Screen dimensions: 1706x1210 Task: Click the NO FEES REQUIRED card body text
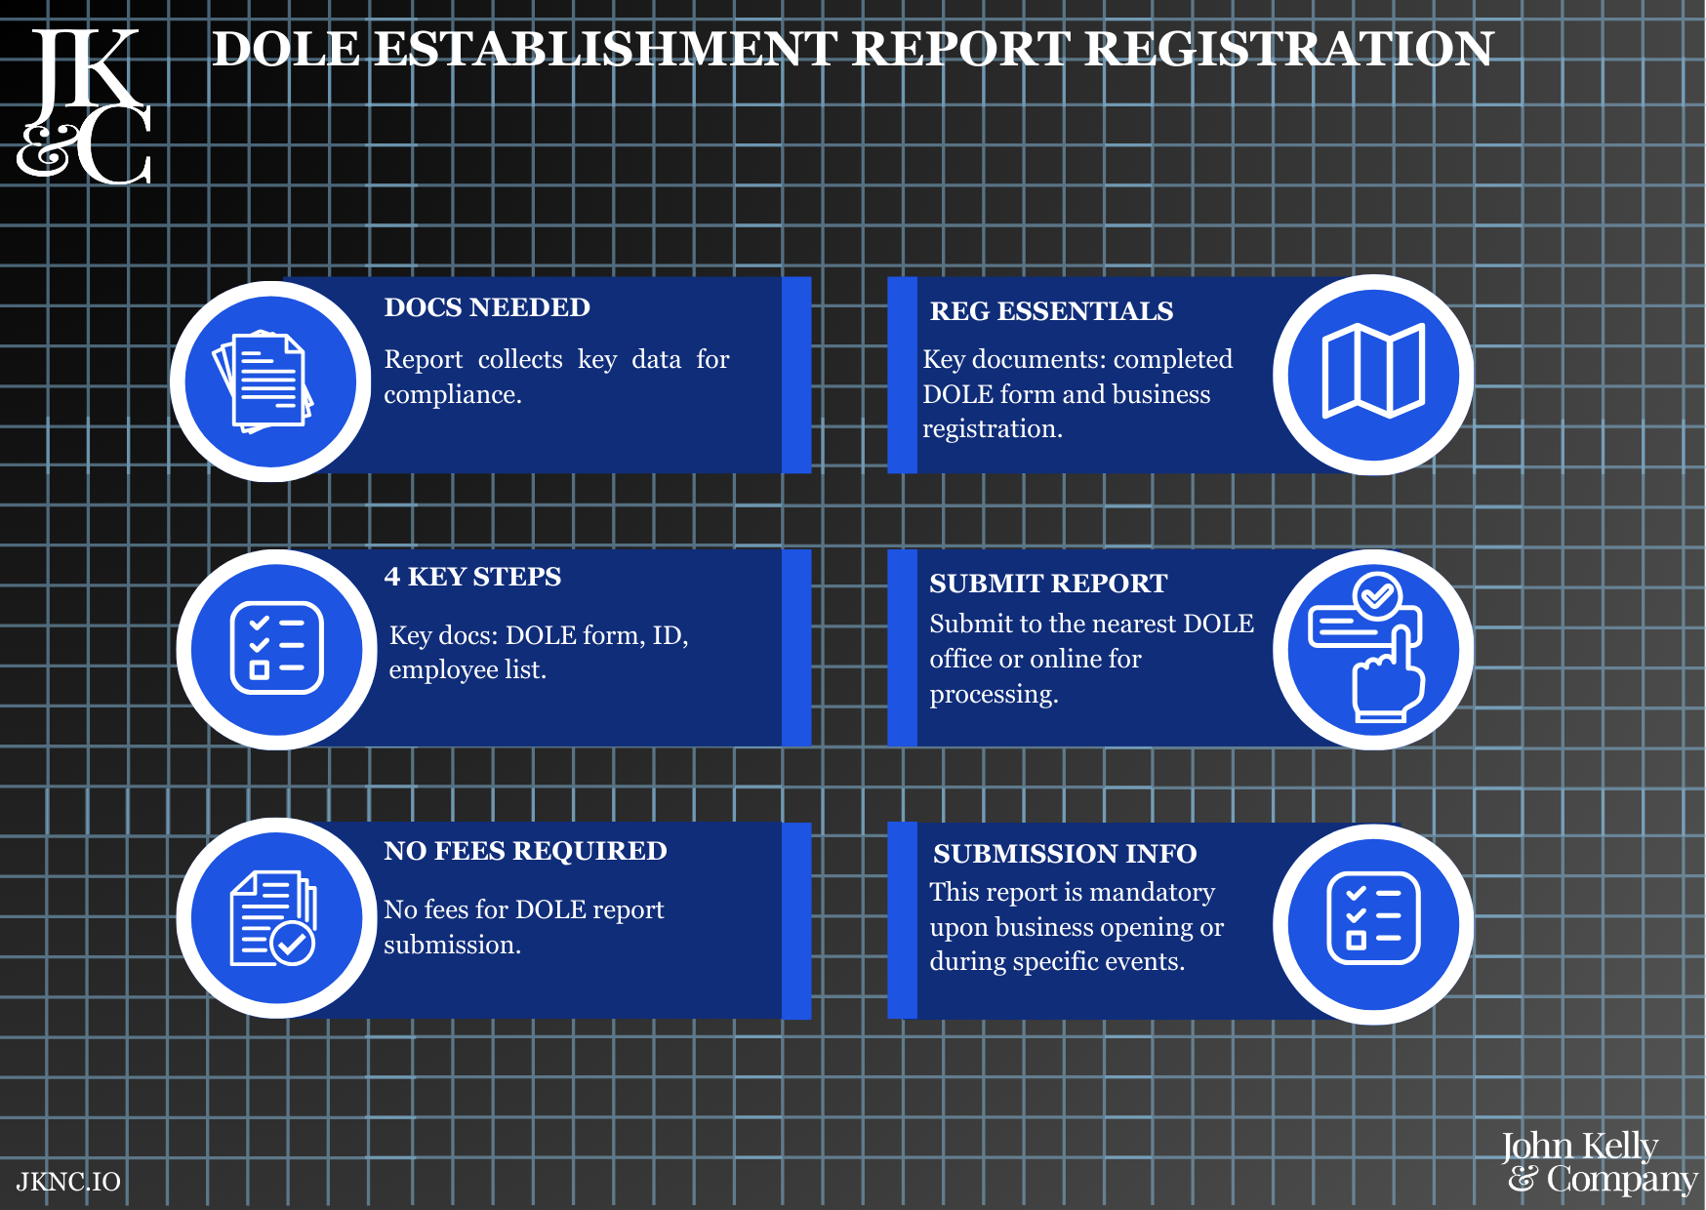point(524,927)
